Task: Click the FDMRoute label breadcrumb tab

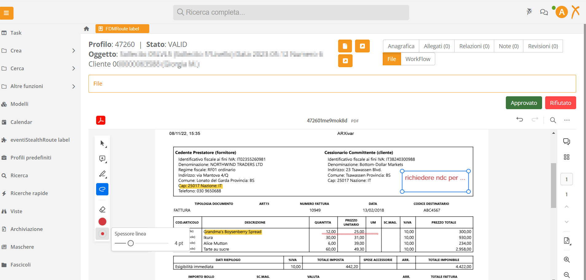Action: tap(122, 29)
